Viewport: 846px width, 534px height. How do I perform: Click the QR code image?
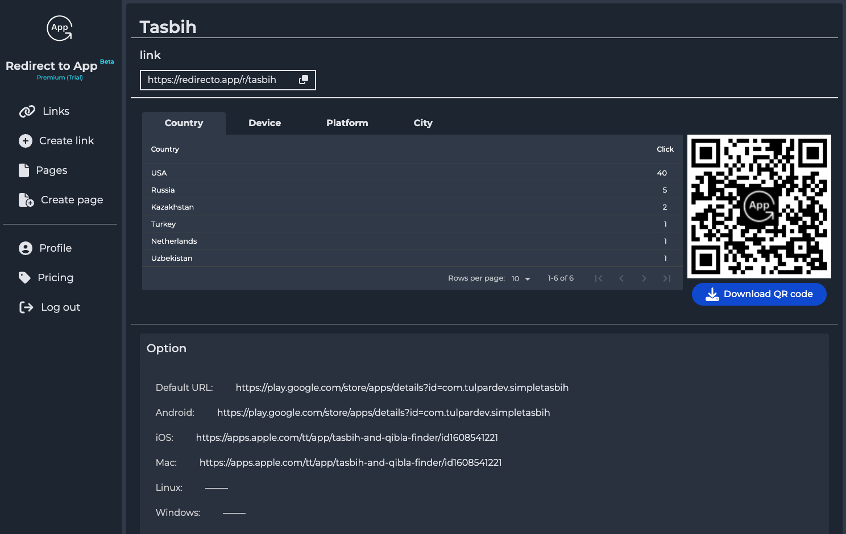pos(759,206)
